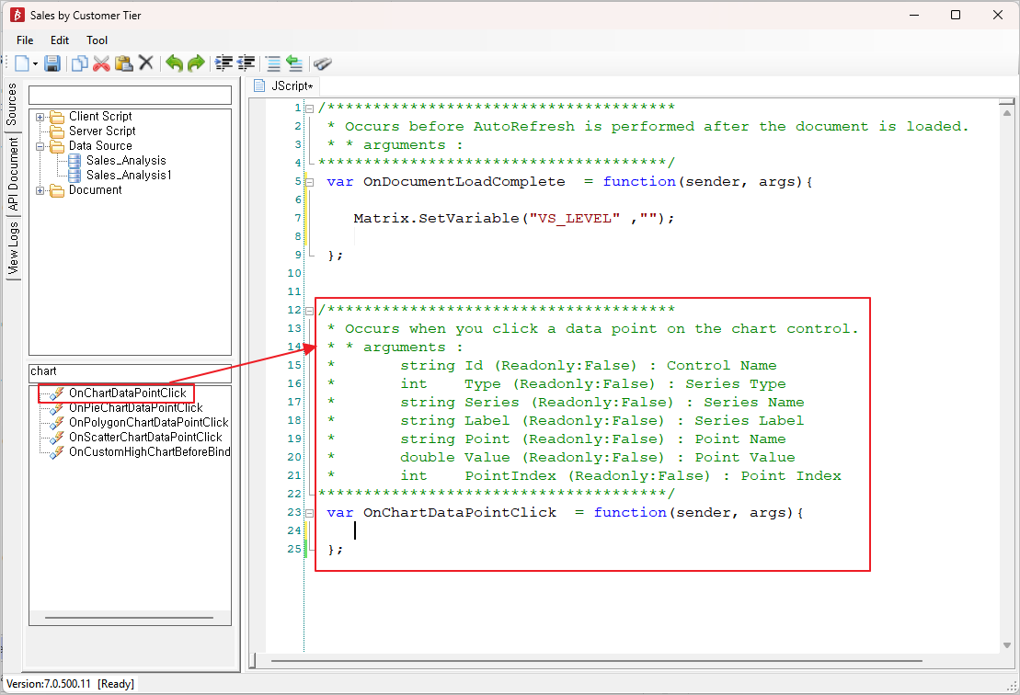Click the Cut scissors icon
Screen dimensions: 1020x695
[x=101, y=63]
